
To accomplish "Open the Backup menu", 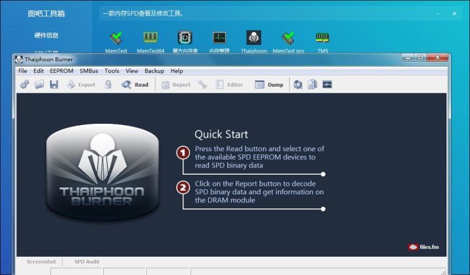I will tap(154, 71).
